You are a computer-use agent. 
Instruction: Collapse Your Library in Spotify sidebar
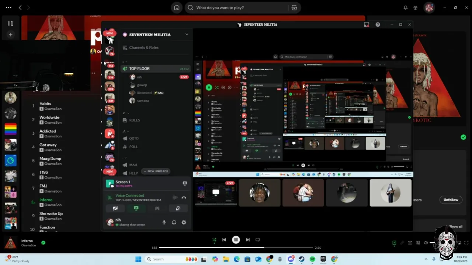click(x=10, y=24)
